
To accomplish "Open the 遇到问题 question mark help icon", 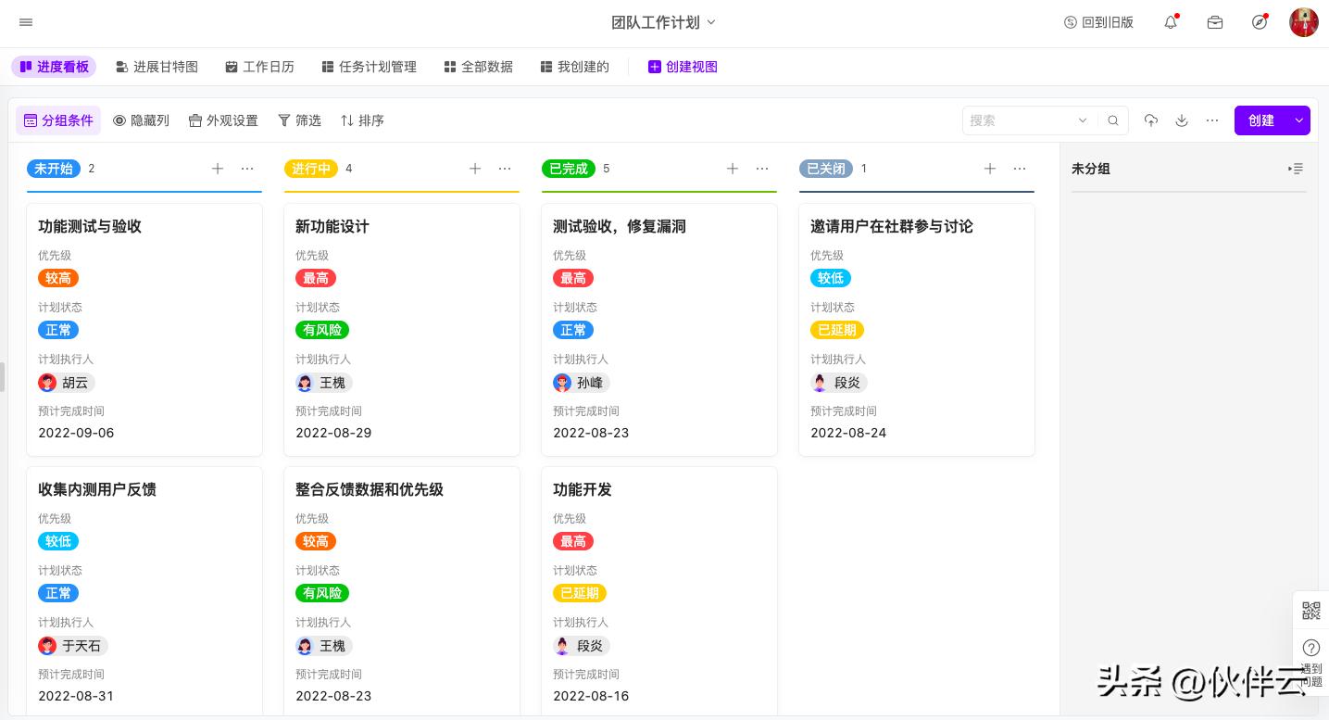I will coord(1311,648).
